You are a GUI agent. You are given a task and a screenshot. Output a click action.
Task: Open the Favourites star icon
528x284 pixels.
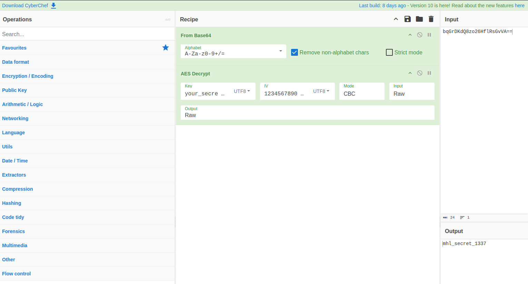tap(166, 48)
